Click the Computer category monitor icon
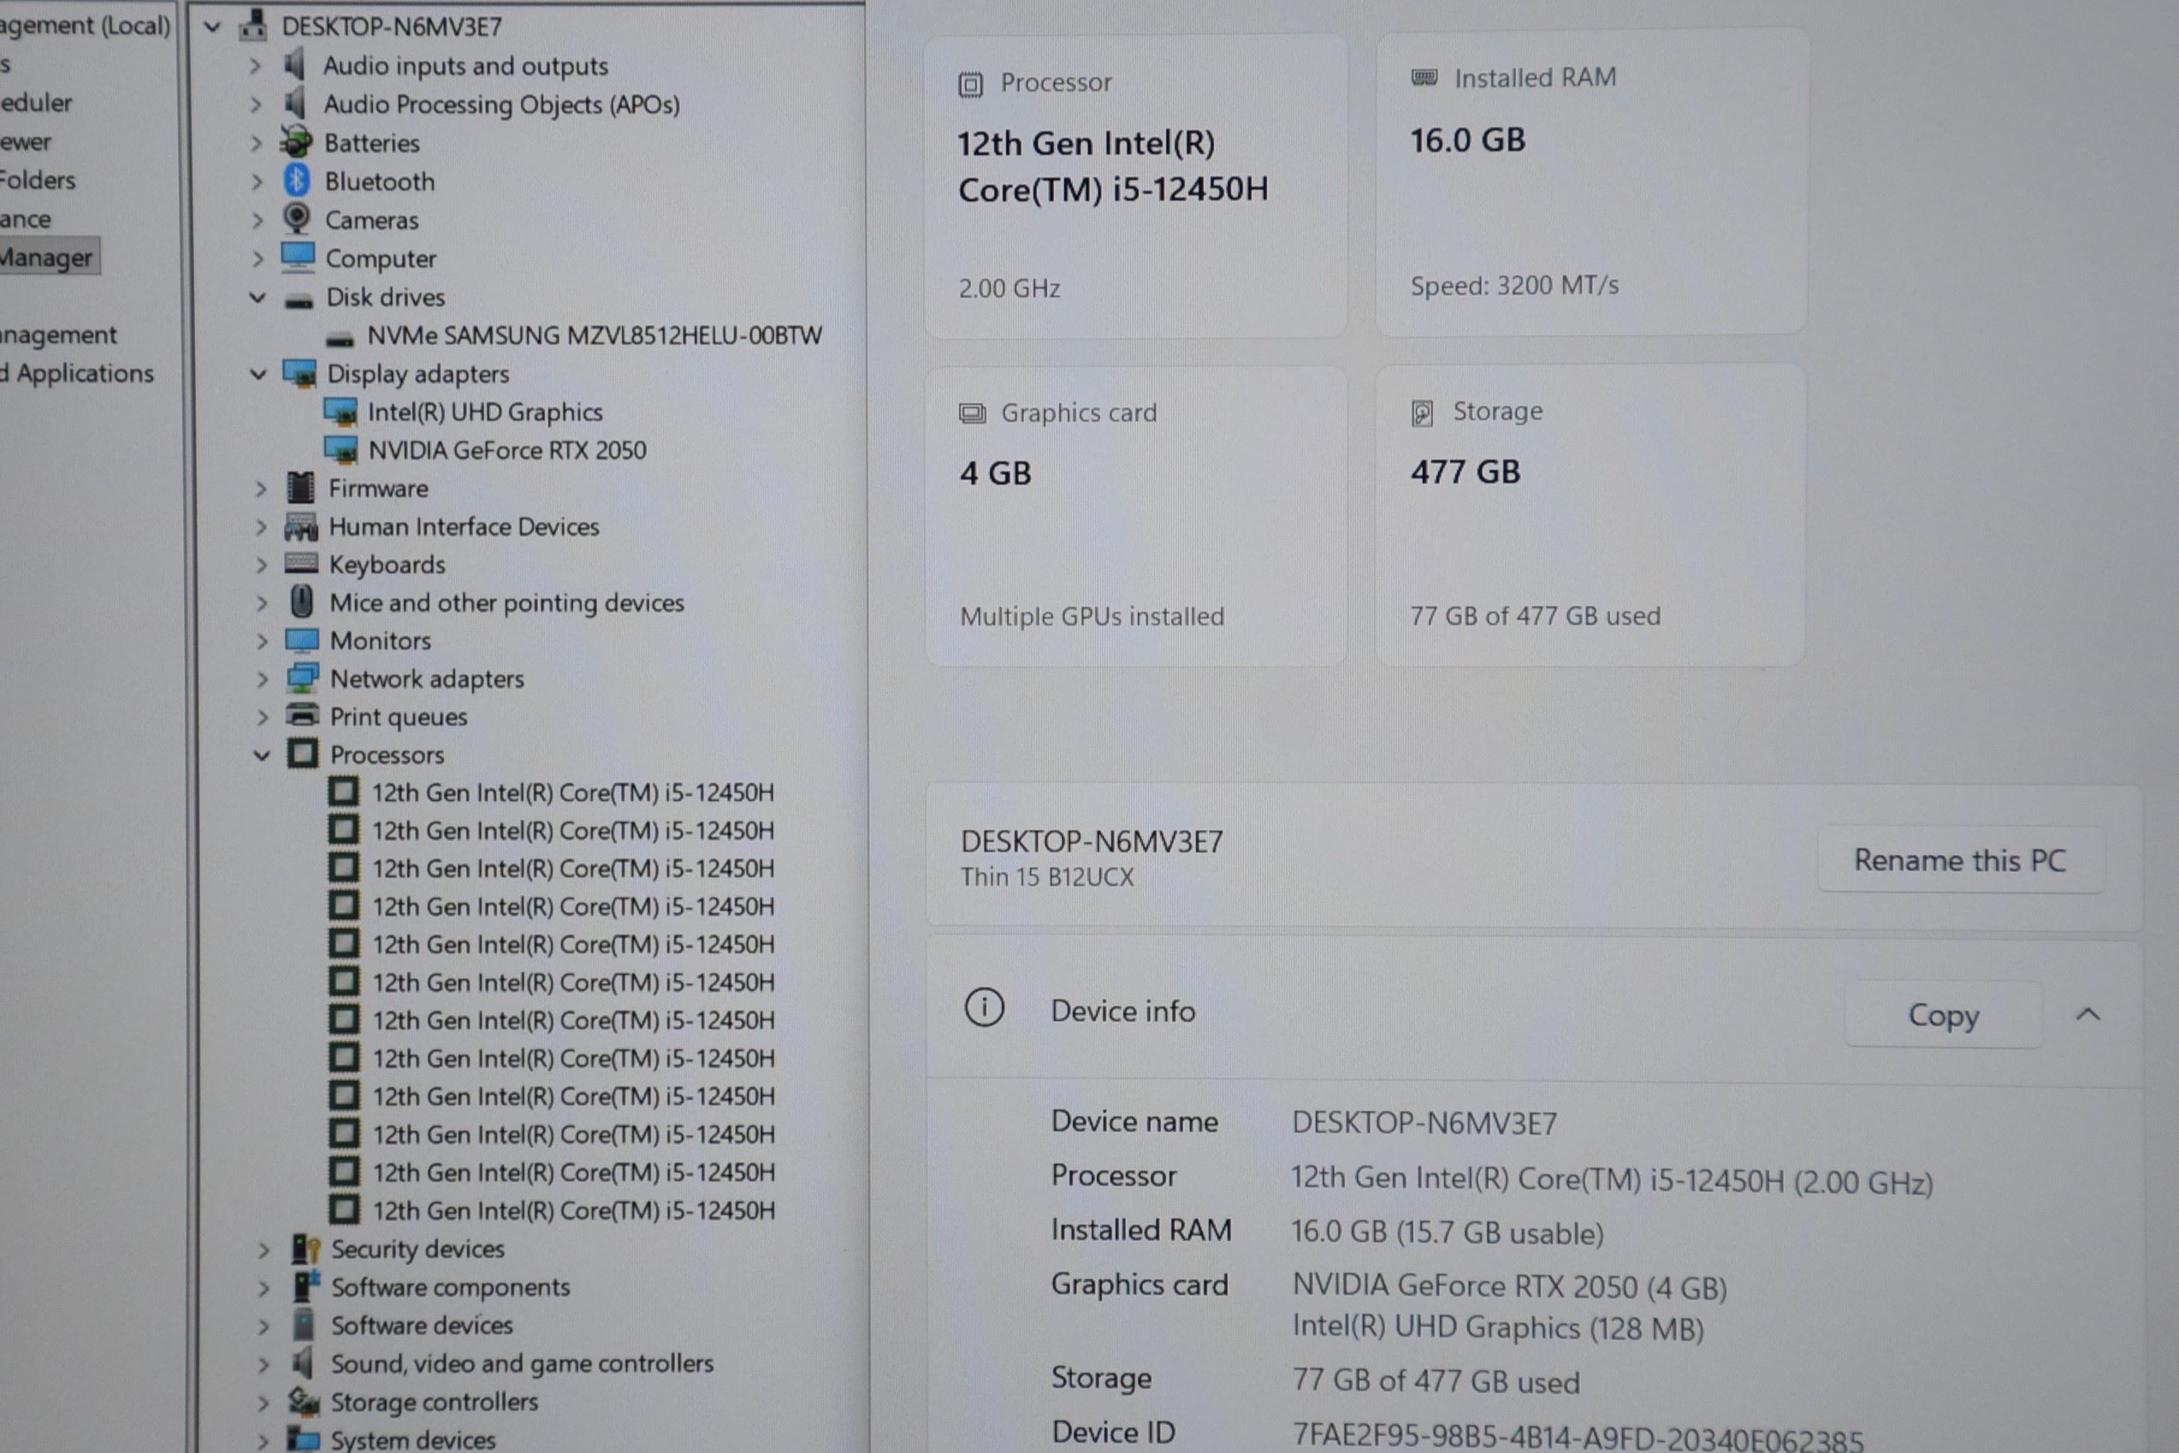This screenshot has width=2179, height=1453. (x=299, y=257)
